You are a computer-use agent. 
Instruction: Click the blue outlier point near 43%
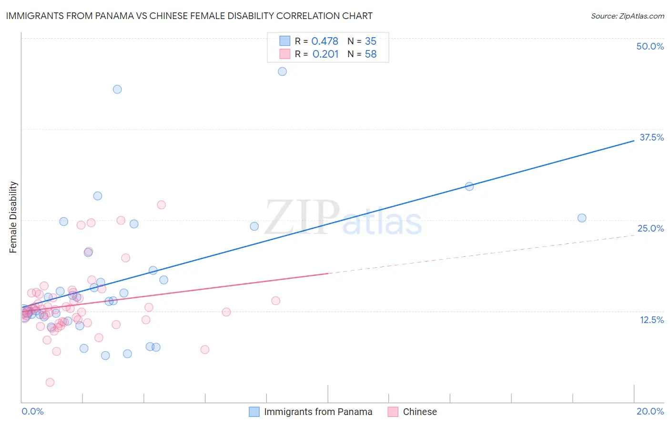117,89
